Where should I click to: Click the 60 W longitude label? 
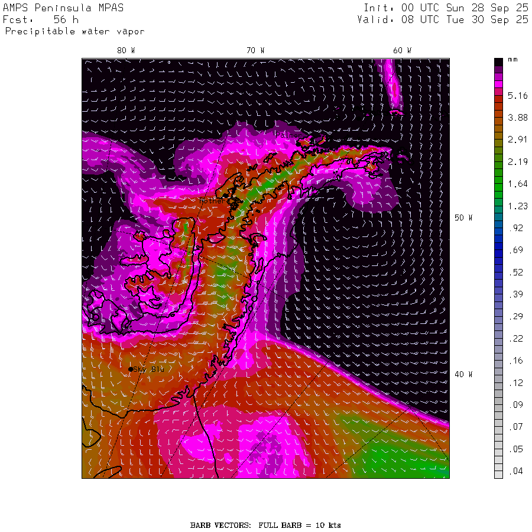click(402, 51)
